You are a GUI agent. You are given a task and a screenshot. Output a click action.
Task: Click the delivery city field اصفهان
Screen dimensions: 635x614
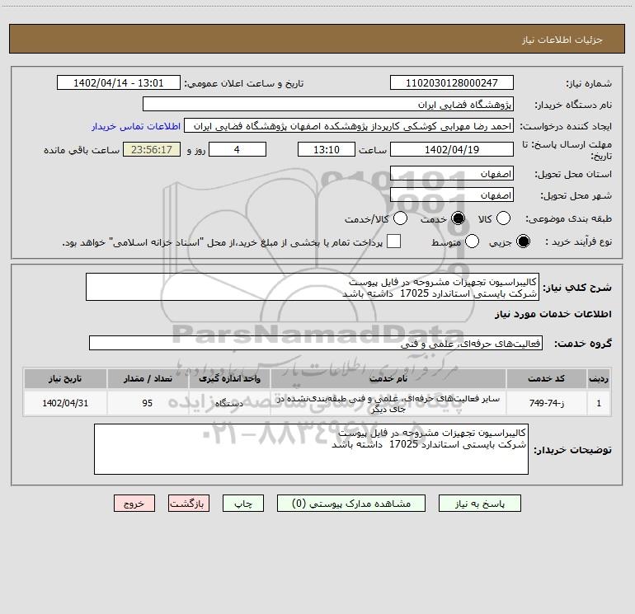(452, 195)
